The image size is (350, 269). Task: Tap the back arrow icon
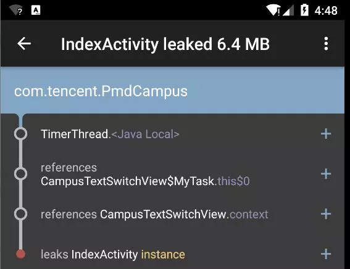[24, 43]
